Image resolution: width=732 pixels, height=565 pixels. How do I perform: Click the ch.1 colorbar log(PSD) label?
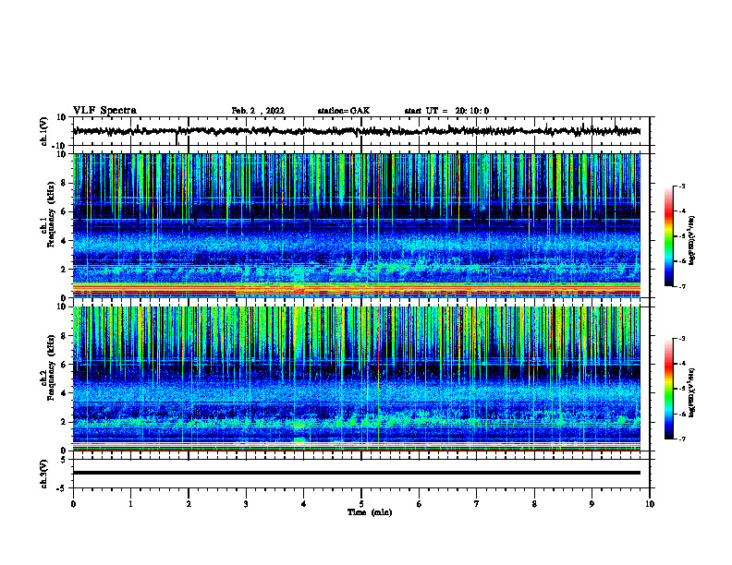pyautogui.click(x=691, y=240)
